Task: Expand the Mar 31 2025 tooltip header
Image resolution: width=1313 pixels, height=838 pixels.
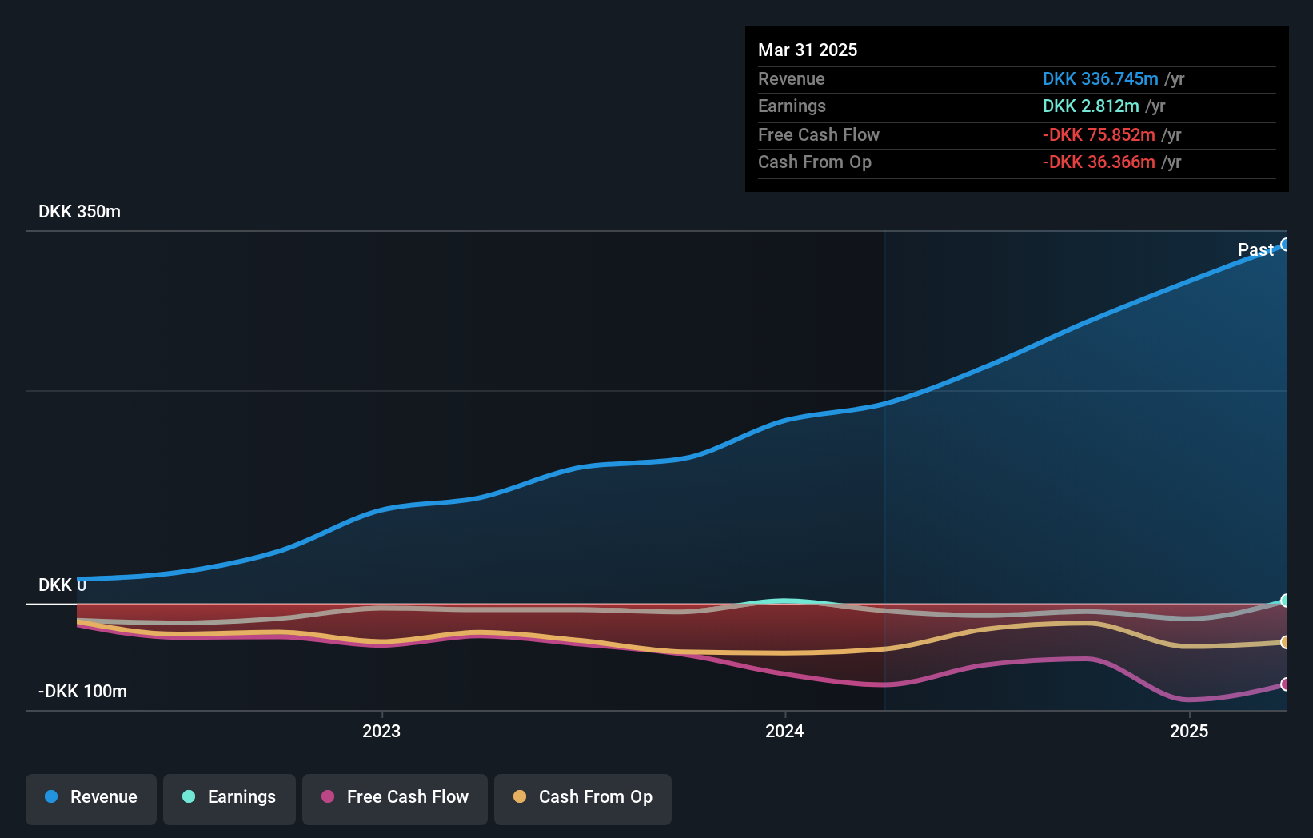Action: (808, 50)
